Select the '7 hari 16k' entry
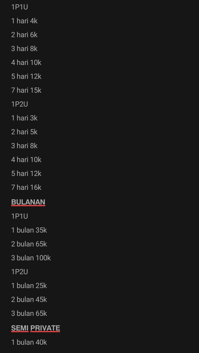199x353 pixels. 26,187
